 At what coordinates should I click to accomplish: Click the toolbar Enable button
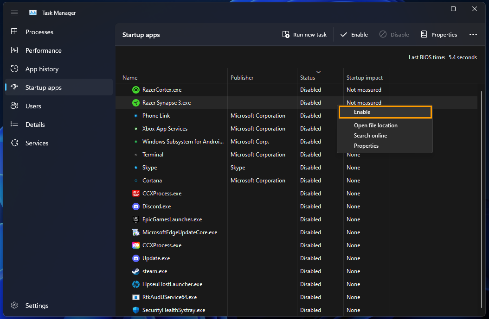(354, 35)
